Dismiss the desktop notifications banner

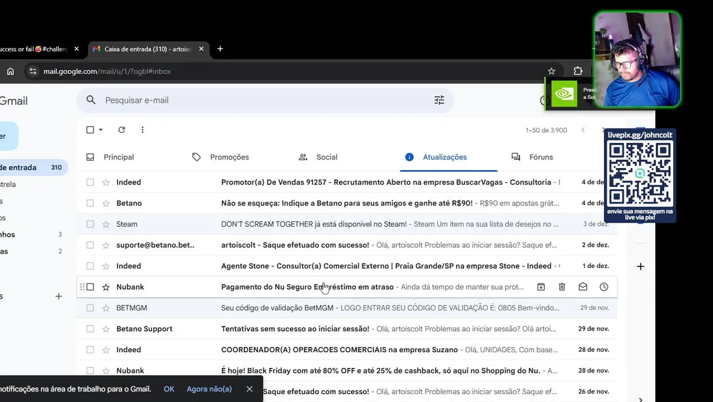tap(249, 389)
